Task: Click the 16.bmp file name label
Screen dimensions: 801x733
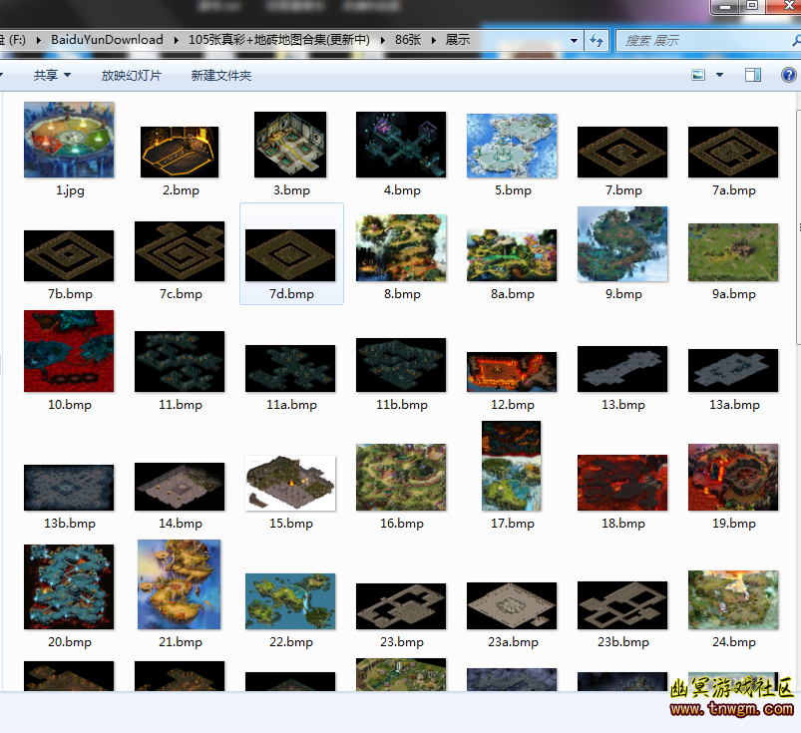Action: 402,523
